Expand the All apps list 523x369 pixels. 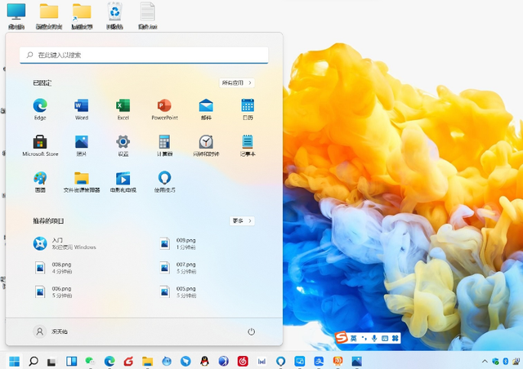[237, 82]
